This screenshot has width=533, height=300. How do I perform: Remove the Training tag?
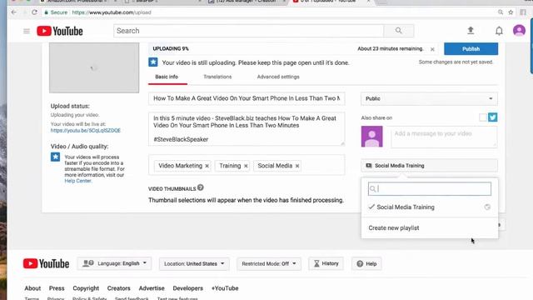coord(246,166)
